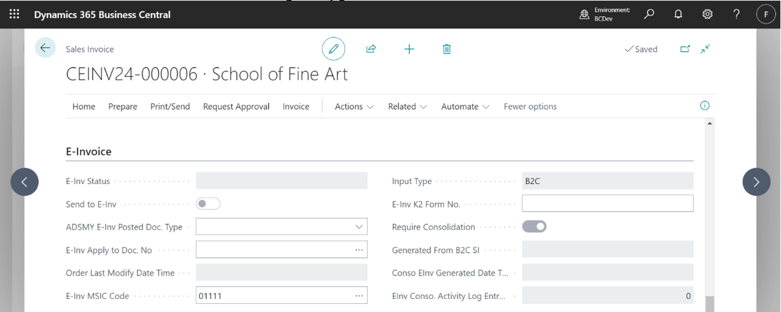Click the pencil edit mode icon
The width and height of the screenshot is (781, 312).
[x=333, y=49]
